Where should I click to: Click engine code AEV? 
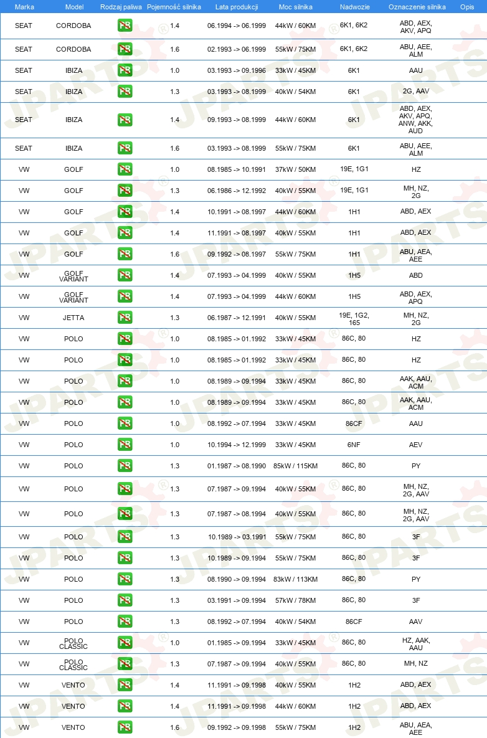[x=416, y=444]
